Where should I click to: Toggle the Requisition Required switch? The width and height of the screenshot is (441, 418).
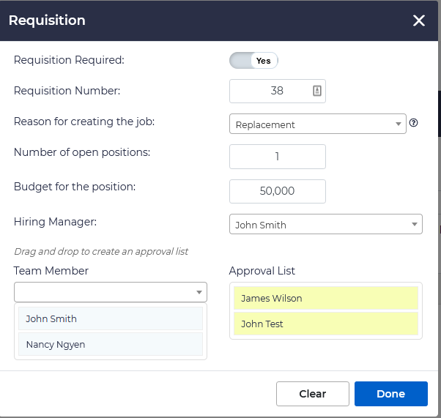pos(253,61)
